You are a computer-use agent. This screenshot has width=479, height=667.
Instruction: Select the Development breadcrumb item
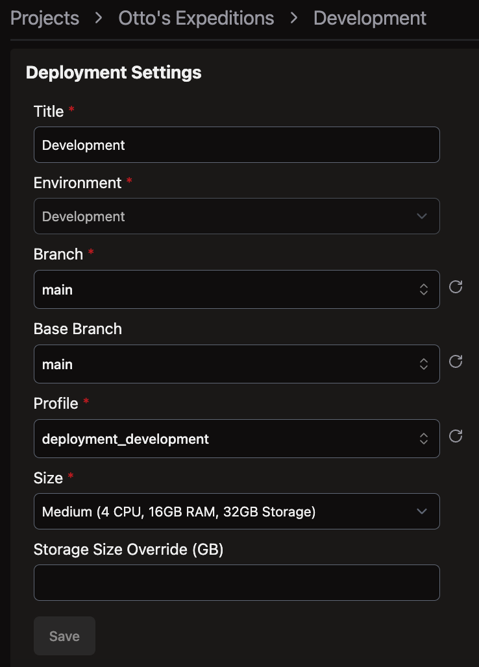[370, 18]
